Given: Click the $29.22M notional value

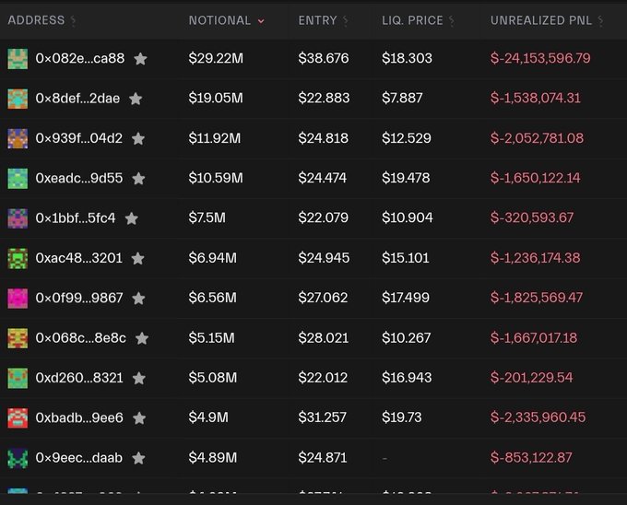Looking at the screenshot, I should pyautogui.click(x=216, y=59).
